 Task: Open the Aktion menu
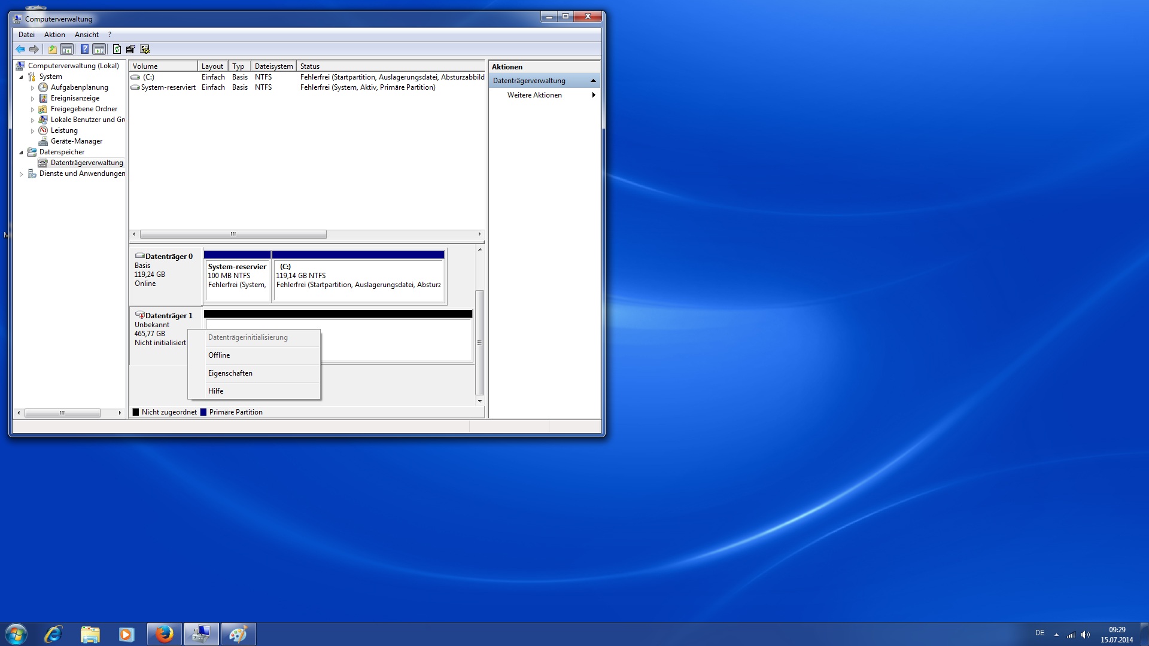pyautogui.click(x=54, y=35)
